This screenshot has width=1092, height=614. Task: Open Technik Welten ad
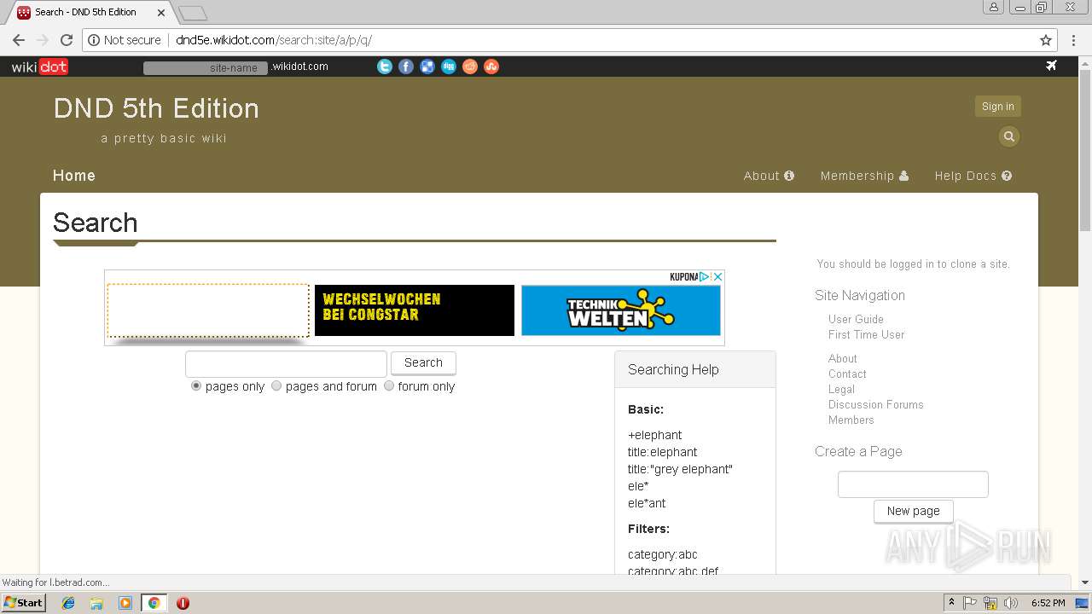(x=621, y=310)
